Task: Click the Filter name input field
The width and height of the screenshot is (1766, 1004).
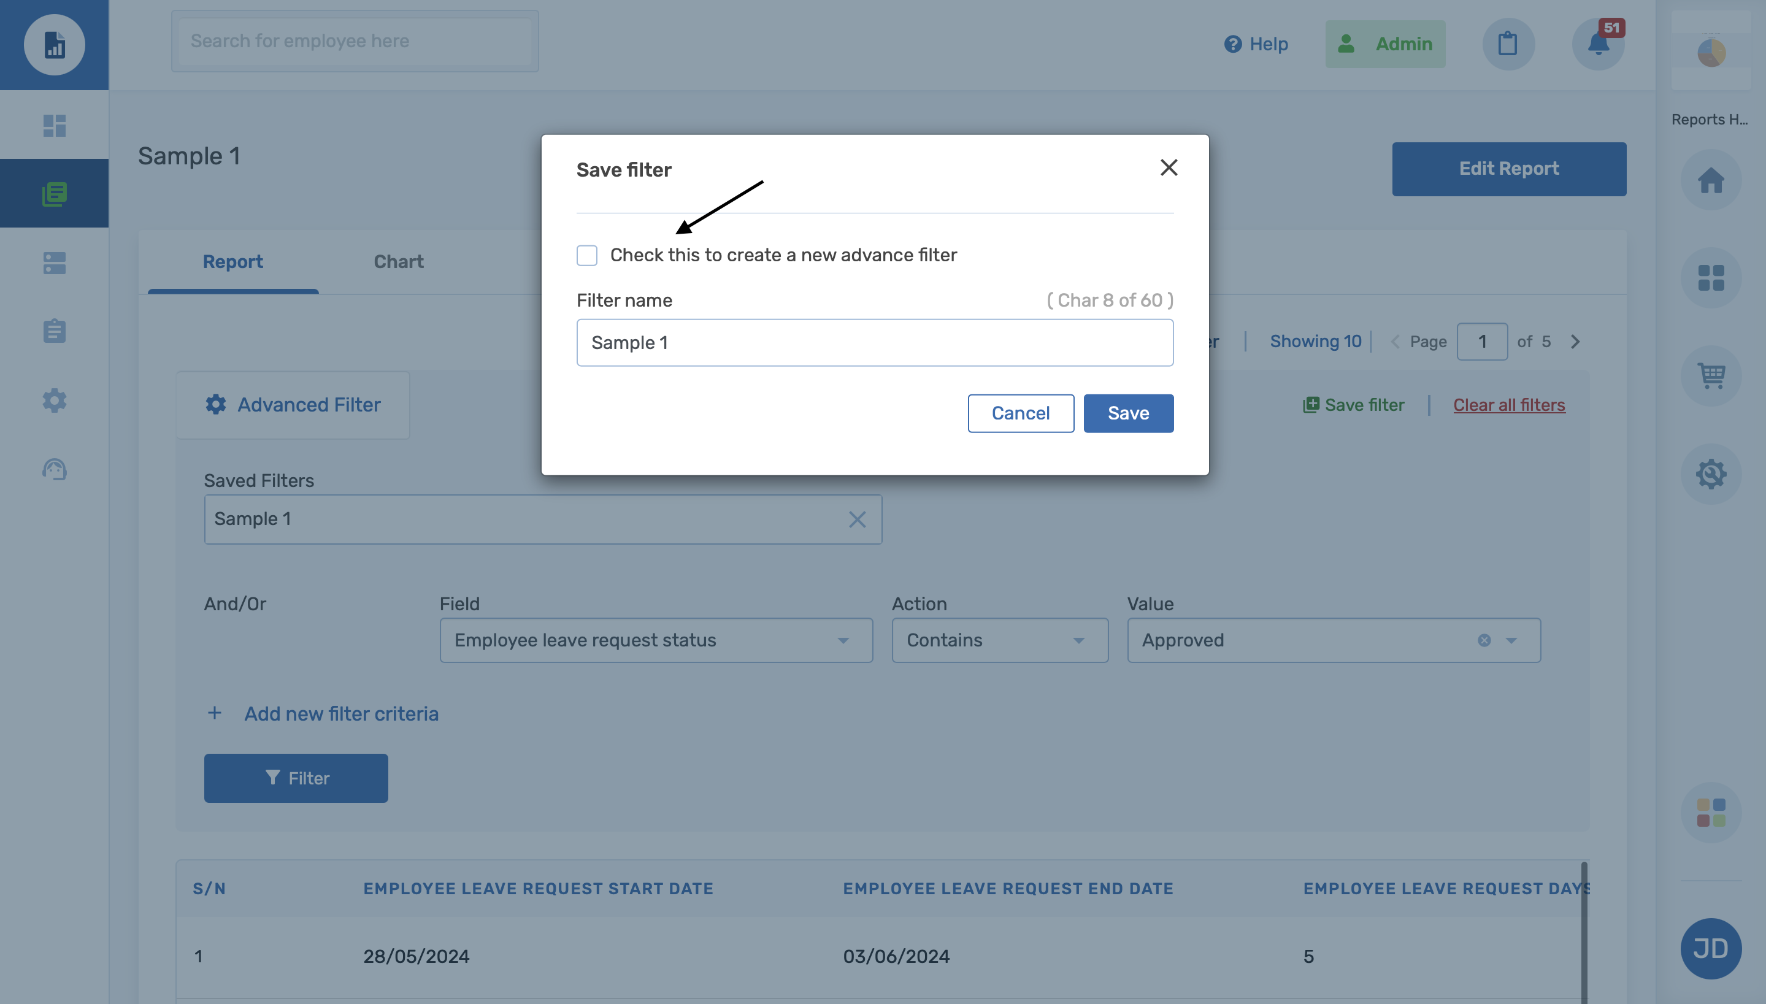Action: 874,343
